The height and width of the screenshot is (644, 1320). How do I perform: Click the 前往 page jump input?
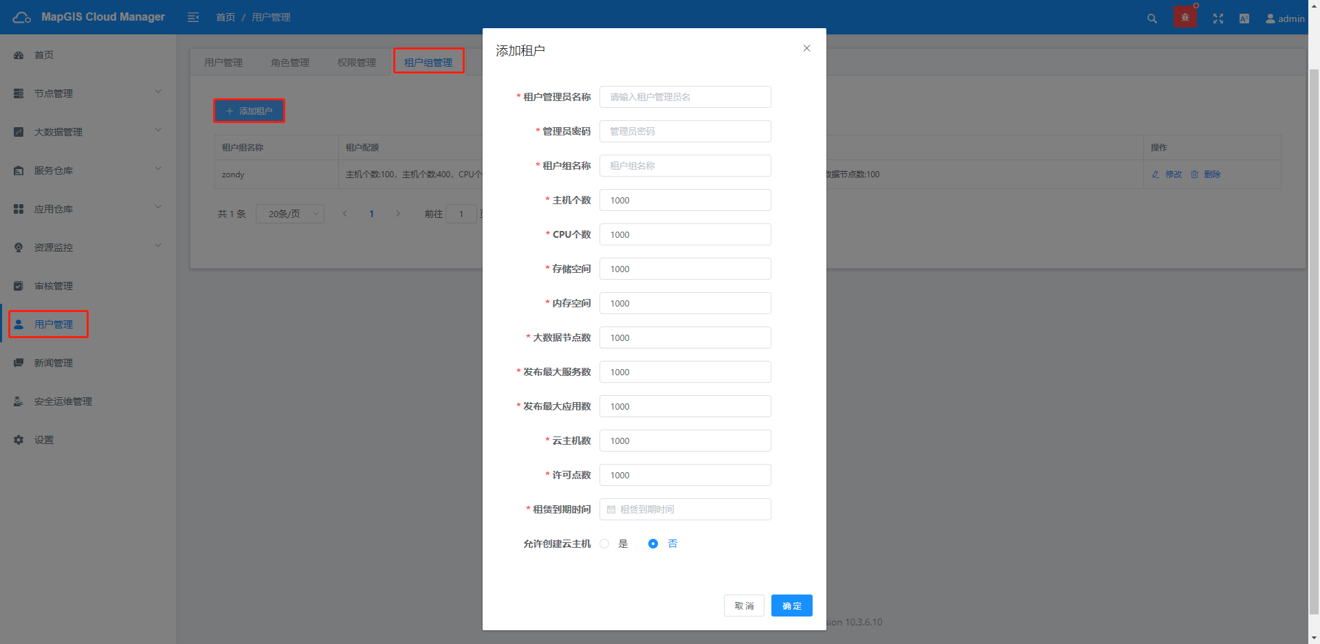coord(461,214)
